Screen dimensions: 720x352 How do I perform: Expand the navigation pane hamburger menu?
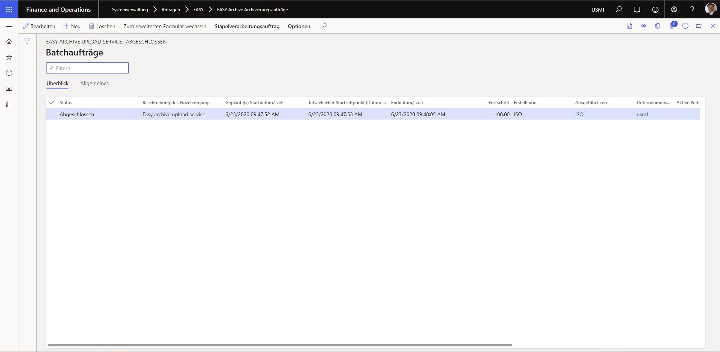coord(9,26)
